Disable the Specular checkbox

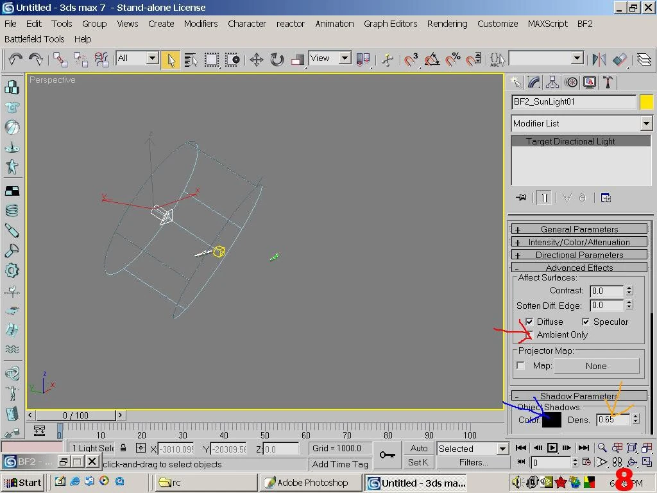click(586, 322)
